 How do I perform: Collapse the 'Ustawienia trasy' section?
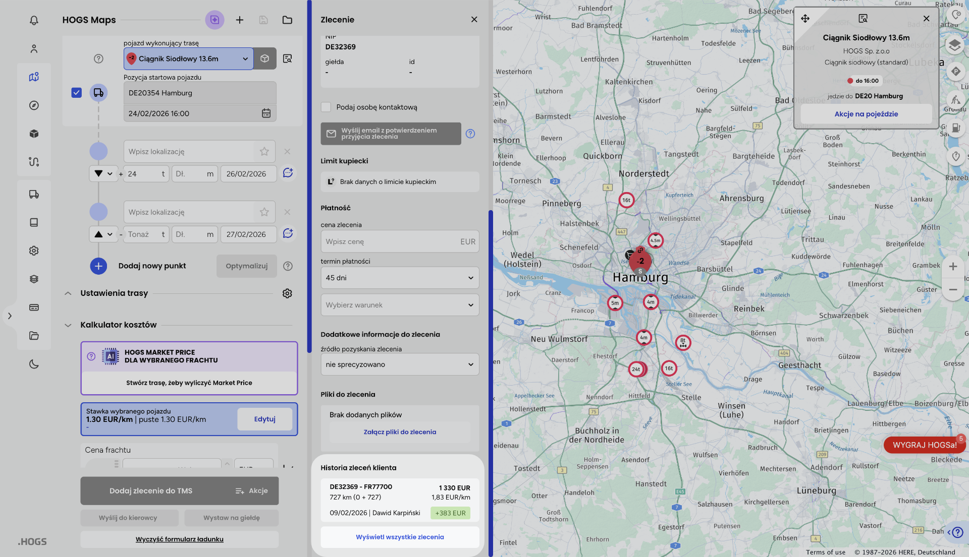tap(68, 293)
